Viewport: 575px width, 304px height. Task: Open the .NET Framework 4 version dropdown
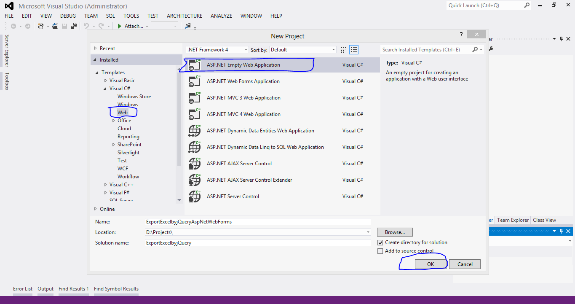pyautogui.click(x=246, y=50)
